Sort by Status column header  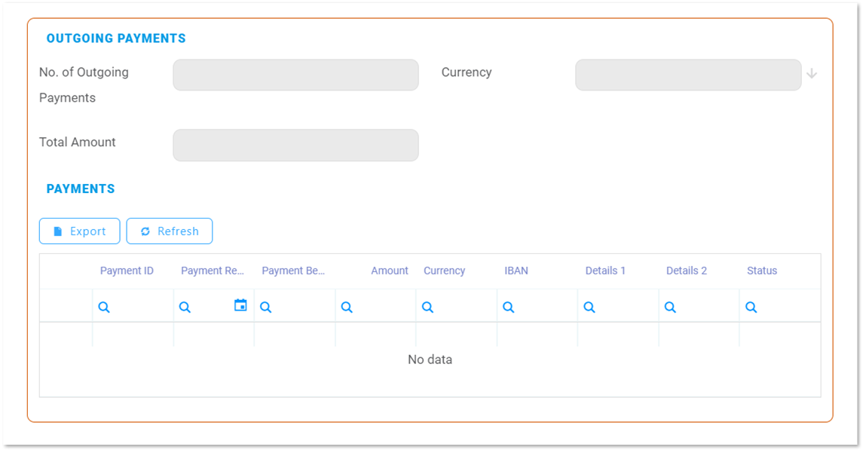click(762, 271)
